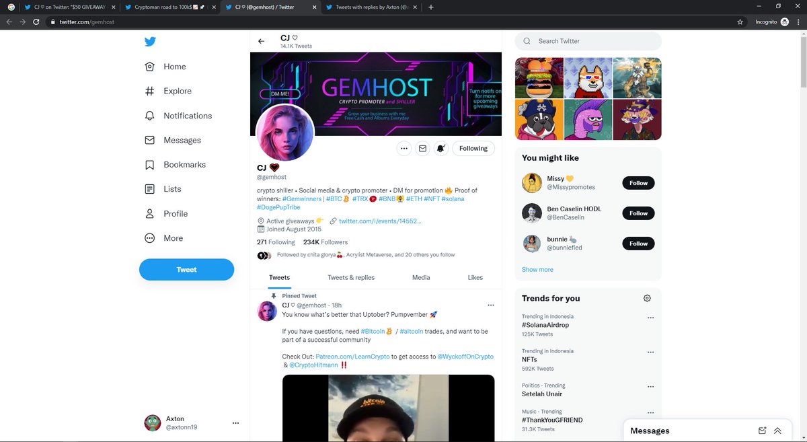Bookmark this page with star icon
The image size is (807, 442).
pos(740,22)
